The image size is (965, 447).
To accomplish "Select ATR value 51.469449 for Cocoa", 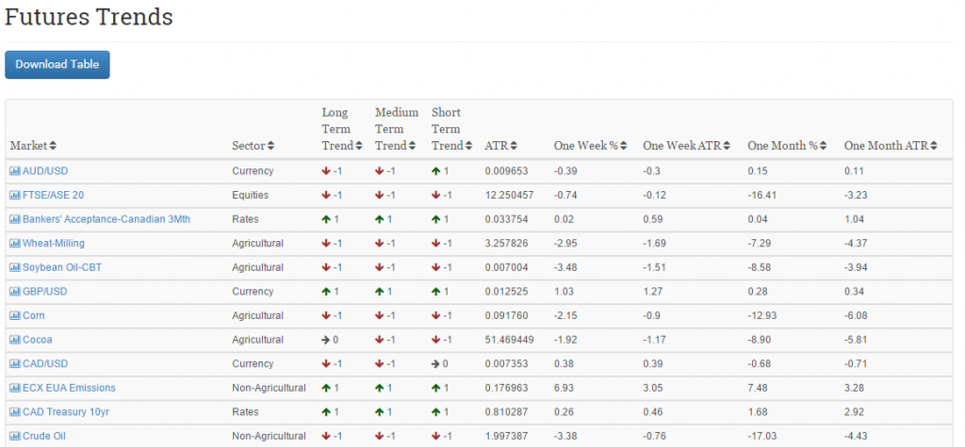I will tap(509, 340).
